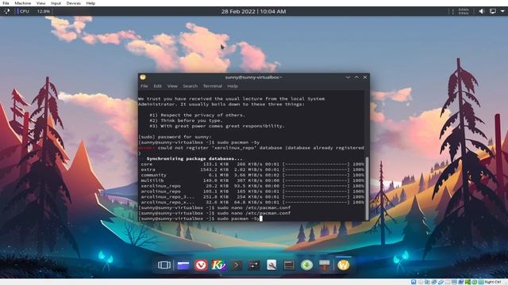Open the VirtualBox Devices menu
The height and width of the screenshot is (285, 508).
click(x=74, y=3)
